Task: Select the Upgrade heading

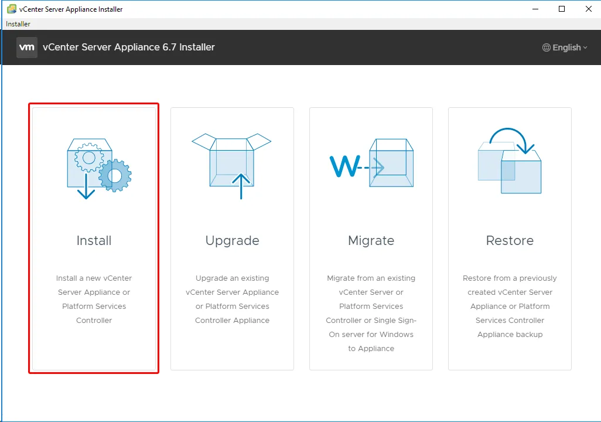Action: pos(233,241)
